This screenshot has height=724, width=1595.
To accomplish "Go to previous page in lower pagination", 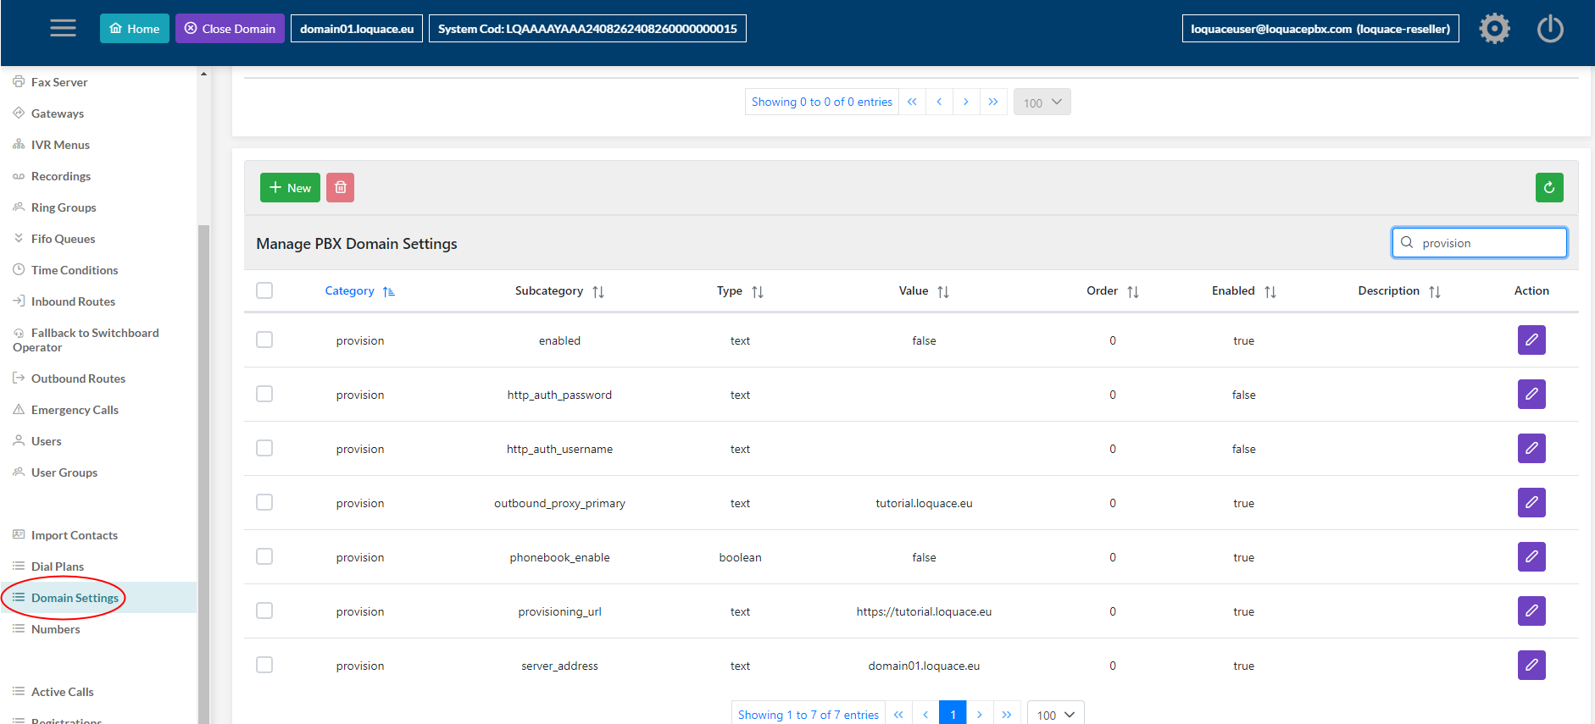I will pyautogui.click(x=925, y=714).
